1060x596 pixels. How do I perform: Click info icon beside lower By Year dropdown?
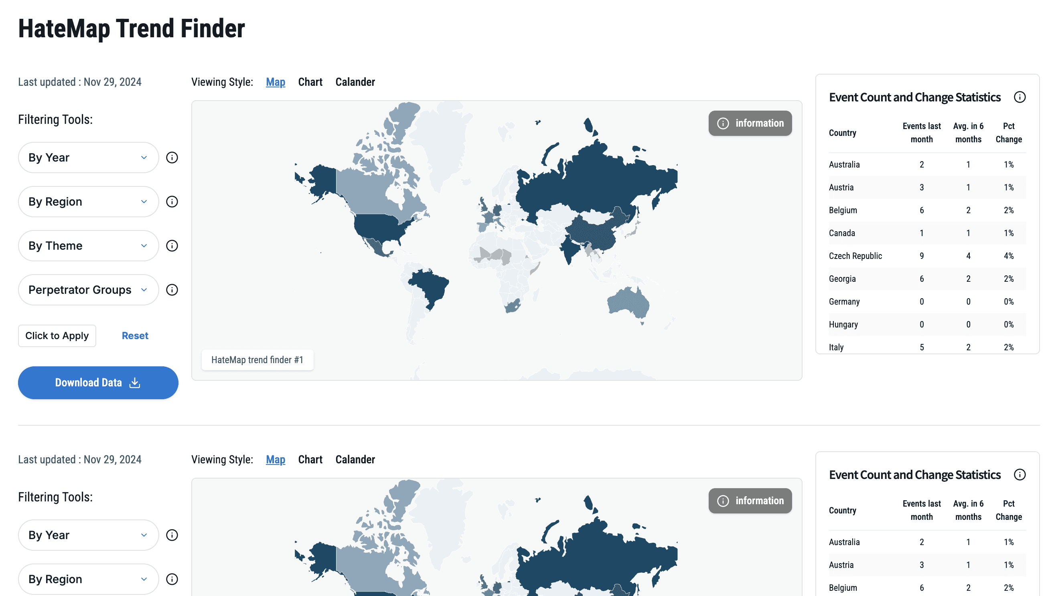tap(172, 535)
